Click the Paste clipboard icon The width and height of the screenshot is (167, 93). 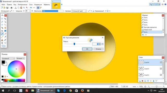coord(21,8)
